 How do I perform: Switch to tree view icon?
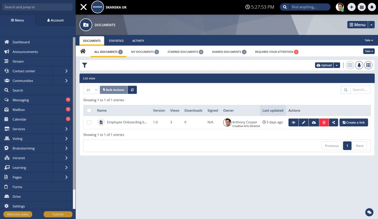coord(359,65)
